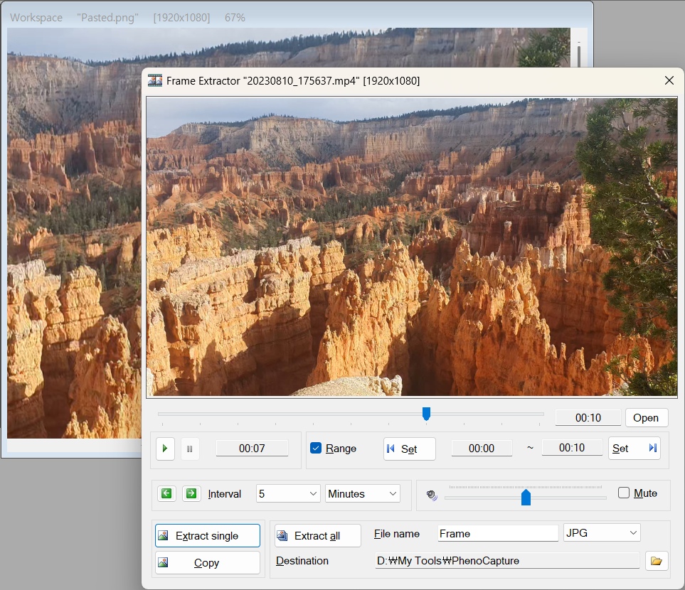The height and width of the screenshot is (590, 685).
Task: Click the pause button
Action: 190,449
